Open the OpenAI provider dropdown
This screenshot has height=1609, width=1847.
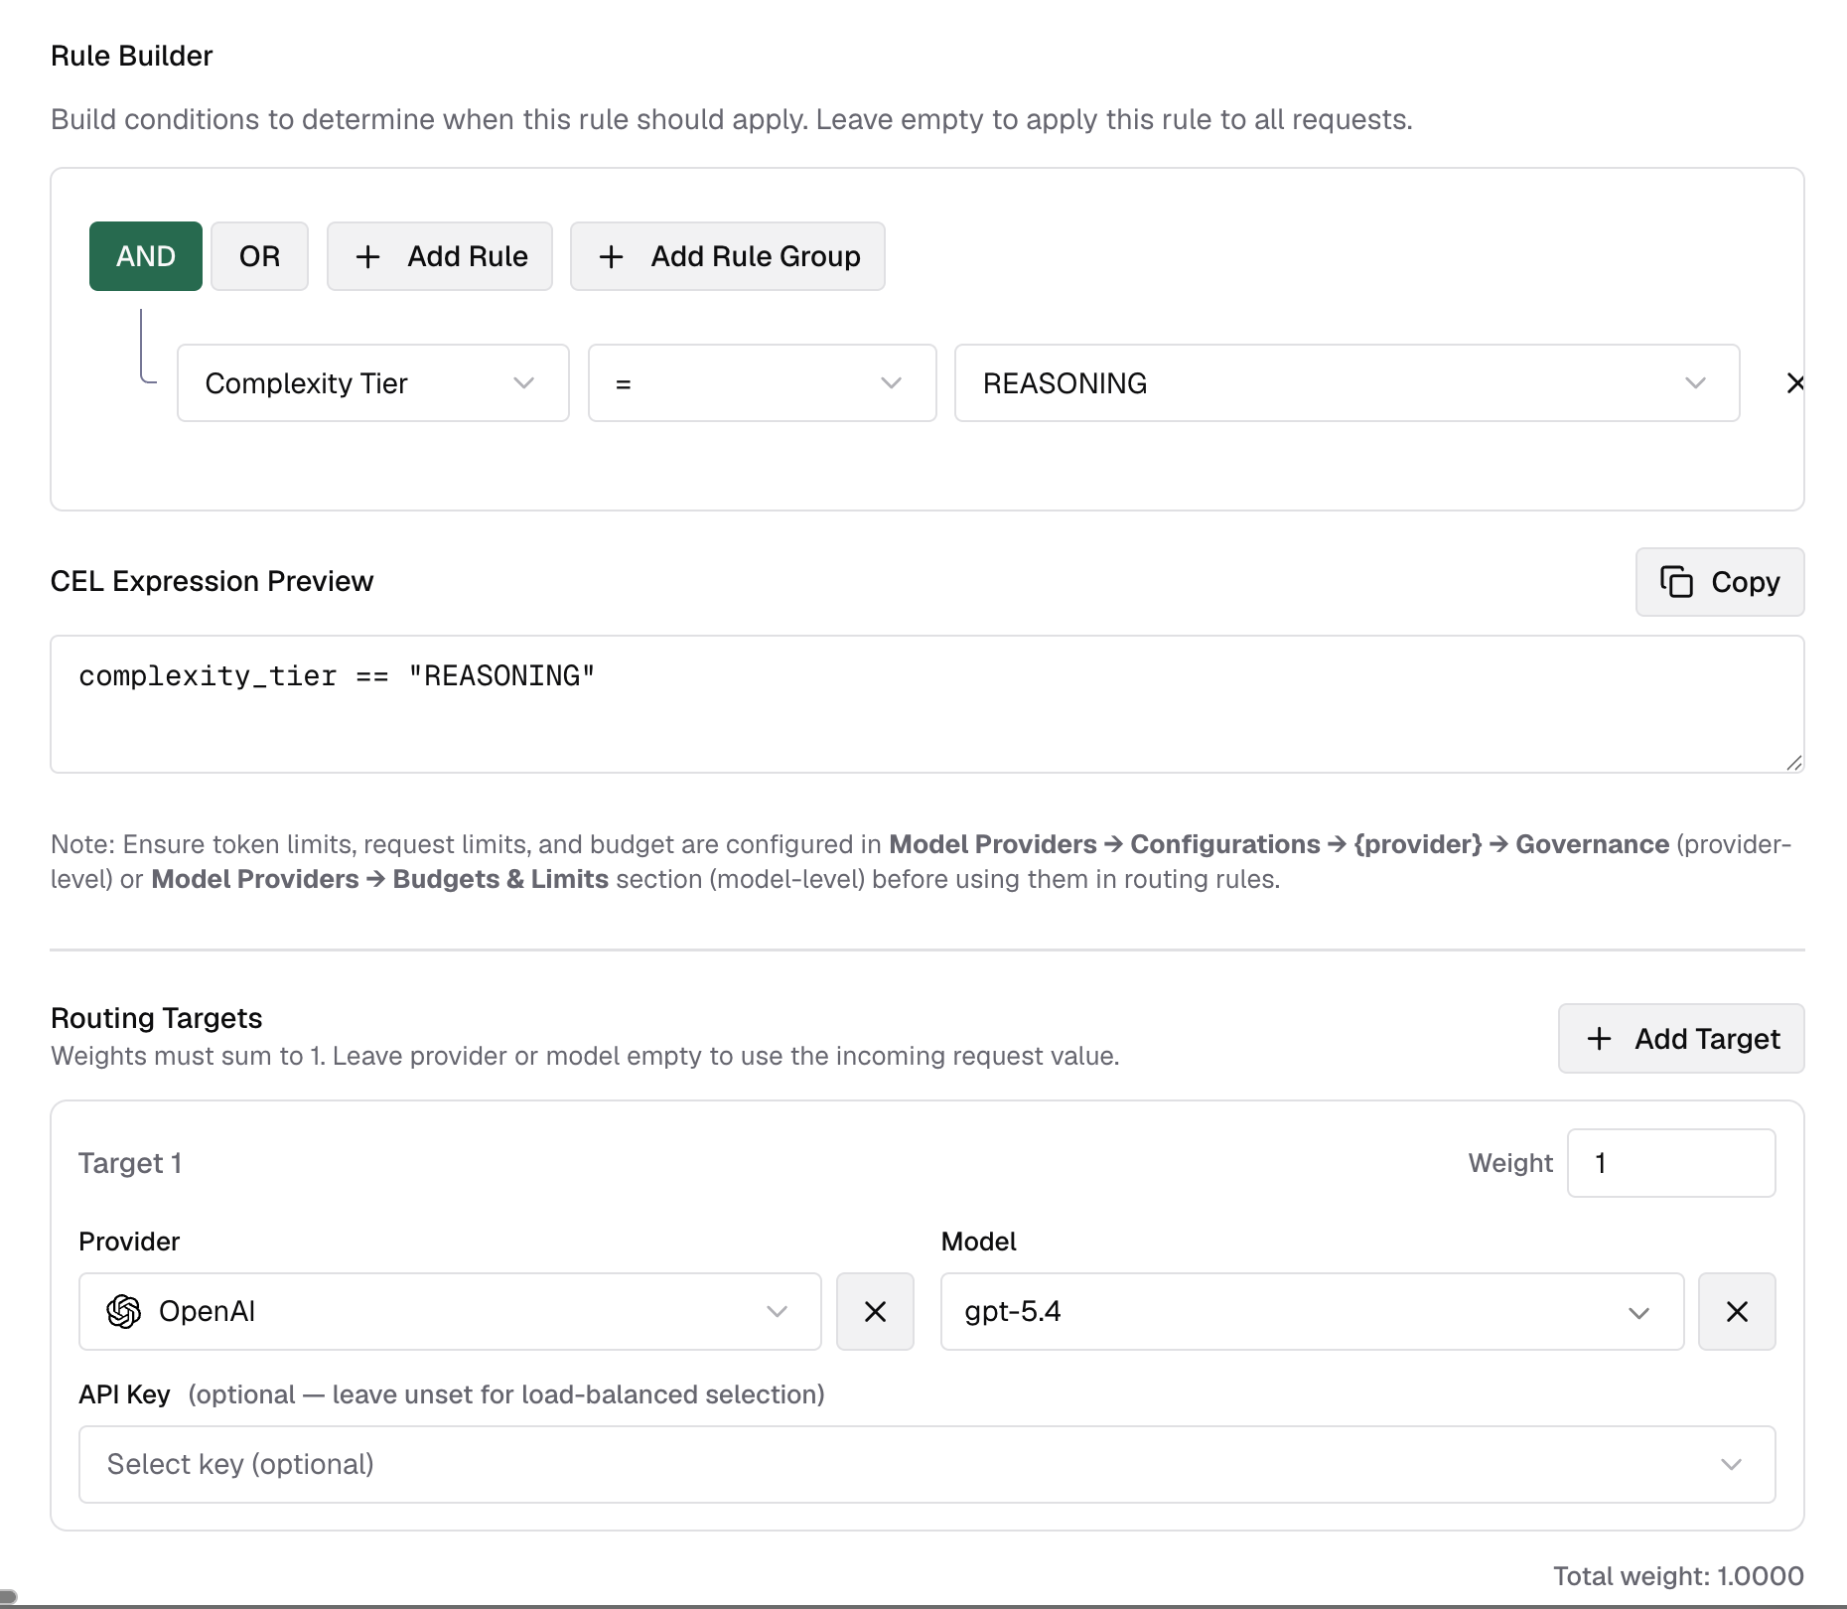point(450,1312)
